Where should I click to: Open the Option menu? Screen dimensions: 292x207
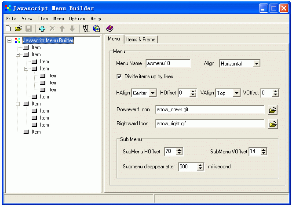click(x=77, y=18)
